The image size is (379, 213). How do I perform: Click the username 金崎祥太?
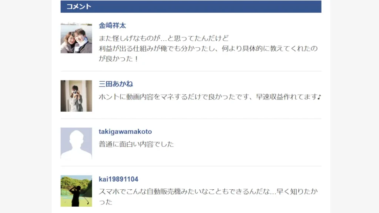click(112, 26)
